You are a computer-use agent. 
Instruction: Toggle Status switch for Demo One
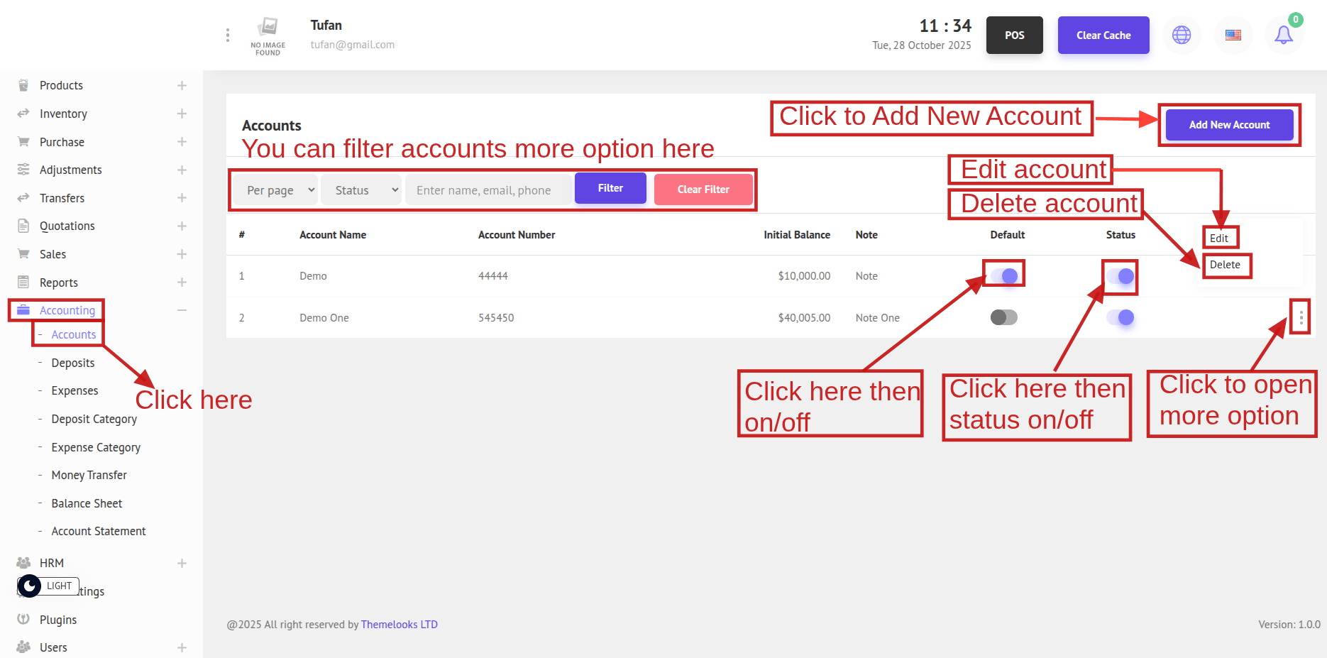click(1120, 317)
